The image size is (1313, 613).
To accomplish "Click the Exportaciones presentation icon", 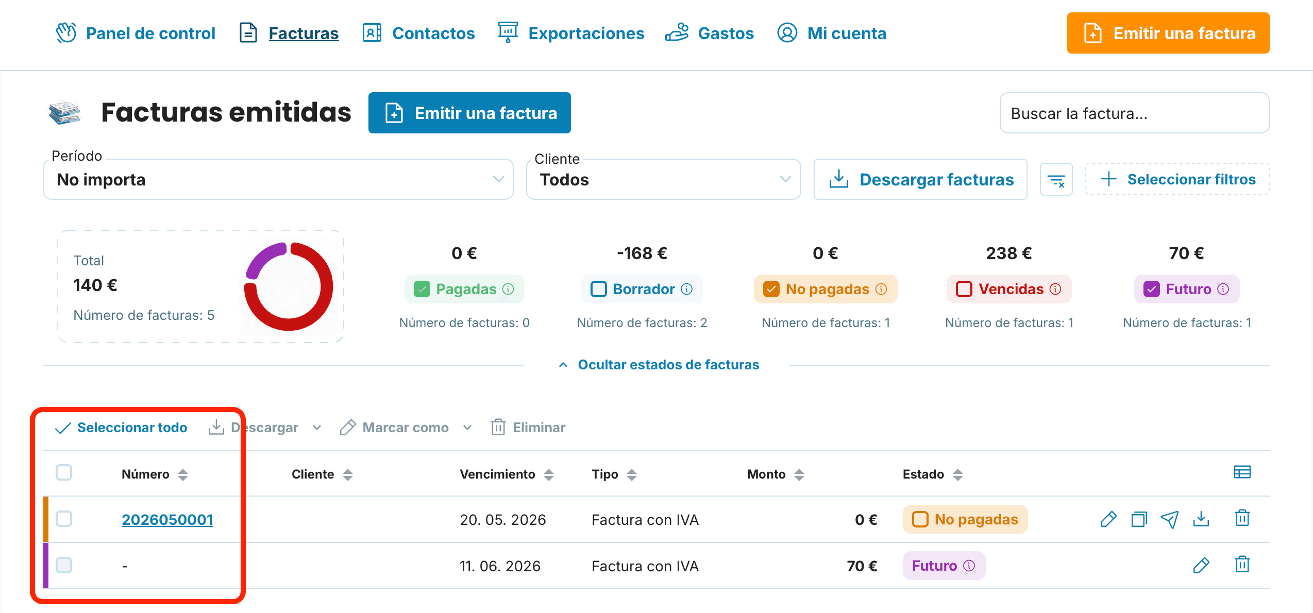I will tap(508, 32).
